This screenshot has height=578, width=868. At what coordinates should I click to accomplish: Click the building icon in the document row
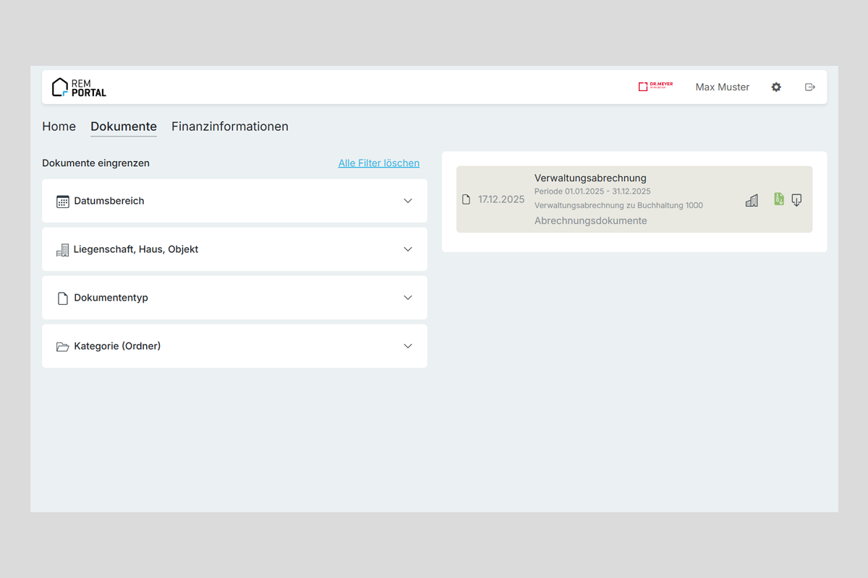pos(752,200)
